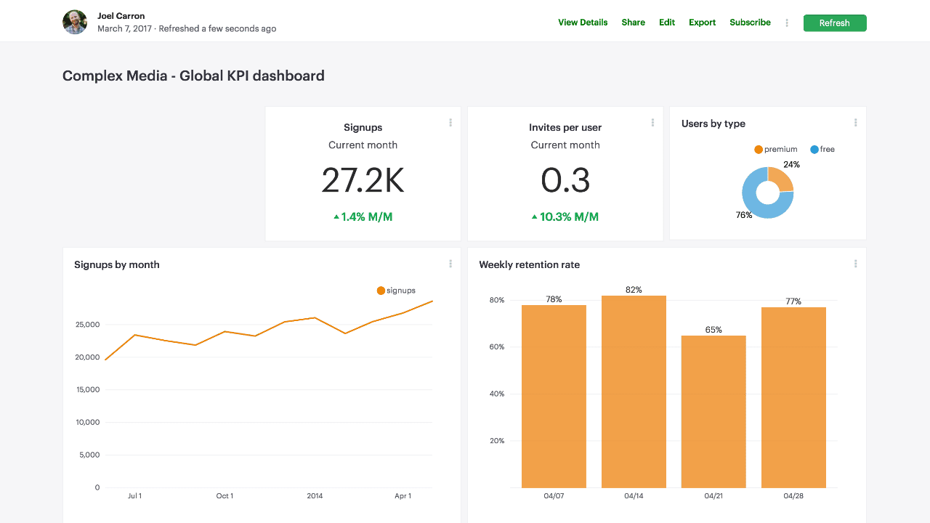Select the 04/14 retention bar

634,392
